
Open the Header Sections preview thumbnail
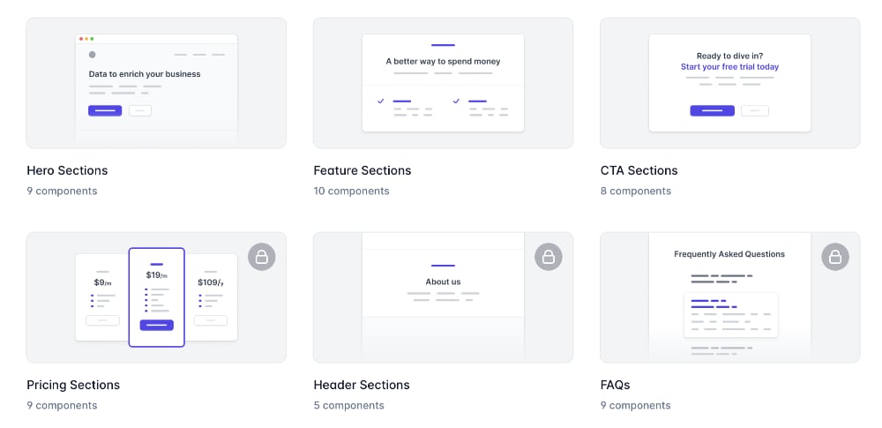click(x=444, y=297)
